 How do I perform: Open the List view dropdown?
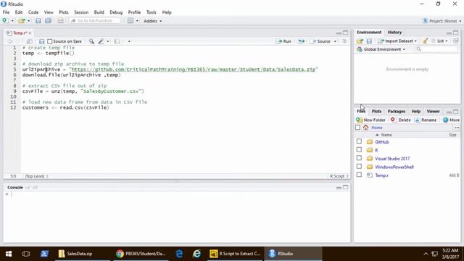click(439, 41)
